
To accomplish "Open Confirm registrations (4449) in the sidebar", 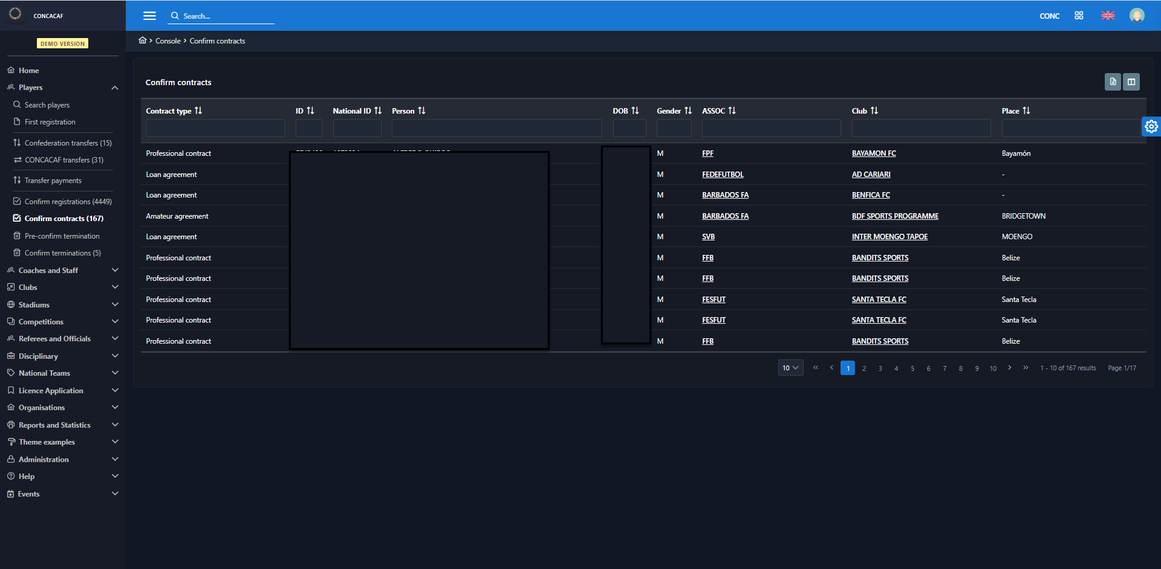I will tap(68, 202).
